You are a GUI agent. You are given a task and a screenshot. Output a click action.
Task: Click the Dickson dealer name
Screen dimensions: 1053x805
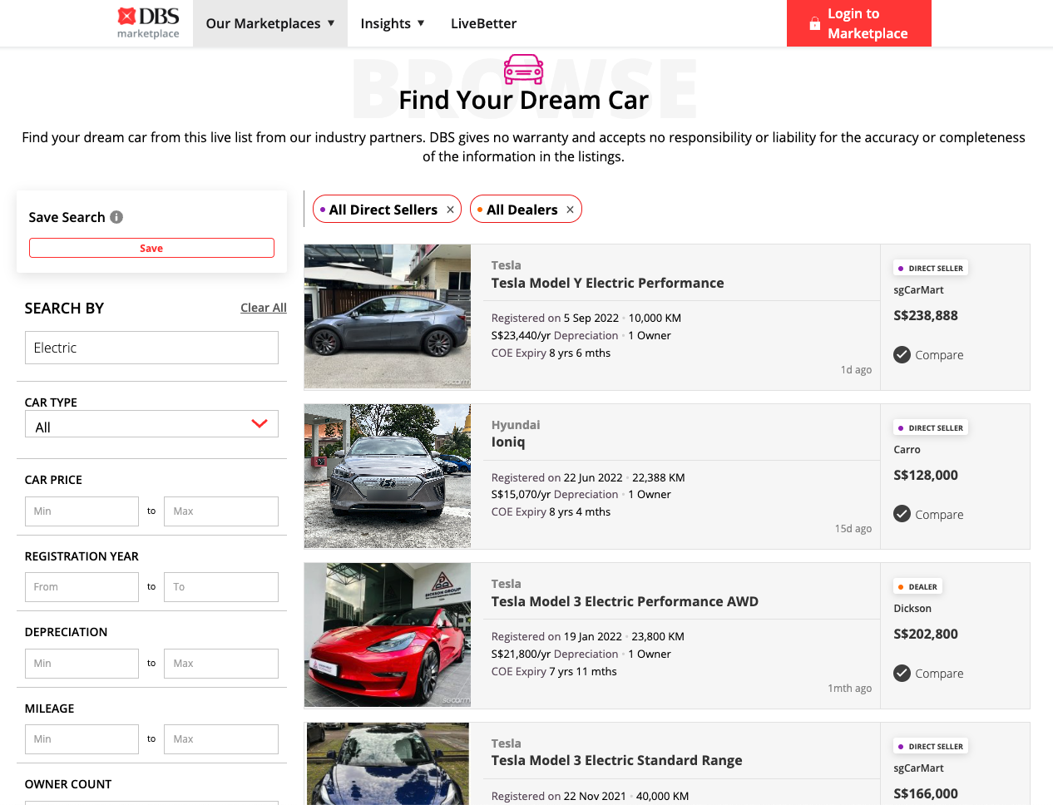click(912, 608)
